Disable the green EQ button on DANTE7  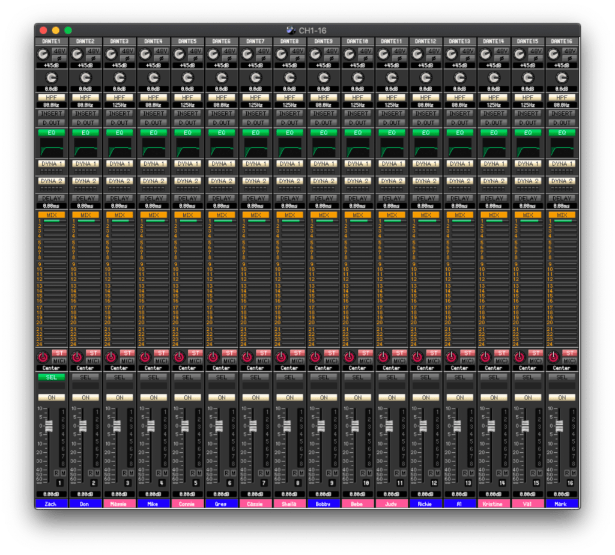point(256,132)
